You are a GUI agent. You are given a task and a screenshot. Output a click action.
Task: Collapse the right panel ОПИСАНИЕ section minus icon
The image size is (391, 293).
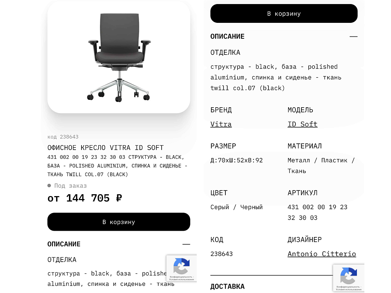click(x=353, y=36)
